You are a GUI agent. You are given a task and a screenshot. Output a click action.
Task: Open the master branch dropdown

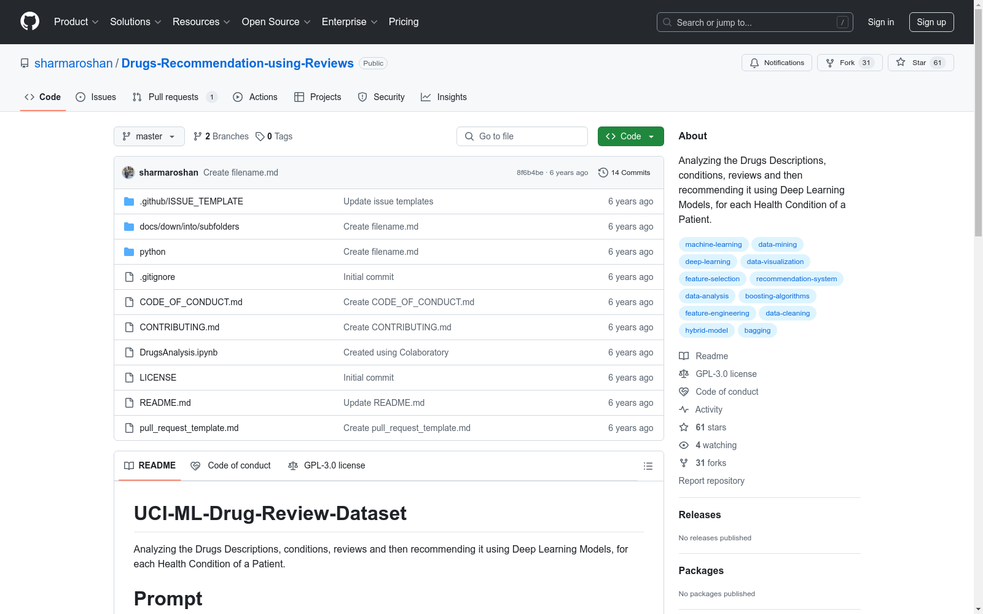pos(149,136)
